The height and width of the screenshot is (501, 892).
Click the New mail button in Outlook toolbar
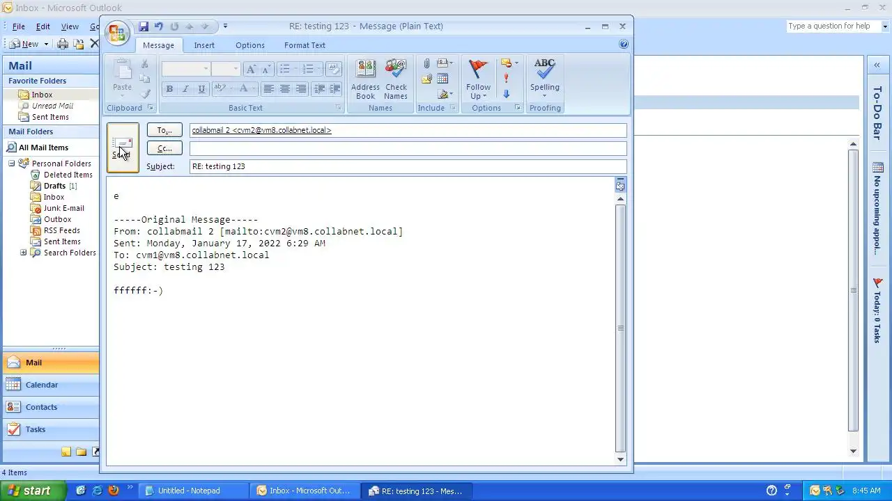pos(24,44)
